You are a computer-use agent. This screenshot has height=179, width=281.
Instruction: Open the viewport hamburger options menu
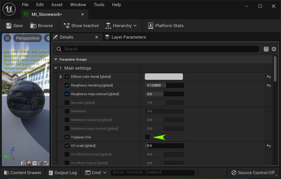point(7,38)
